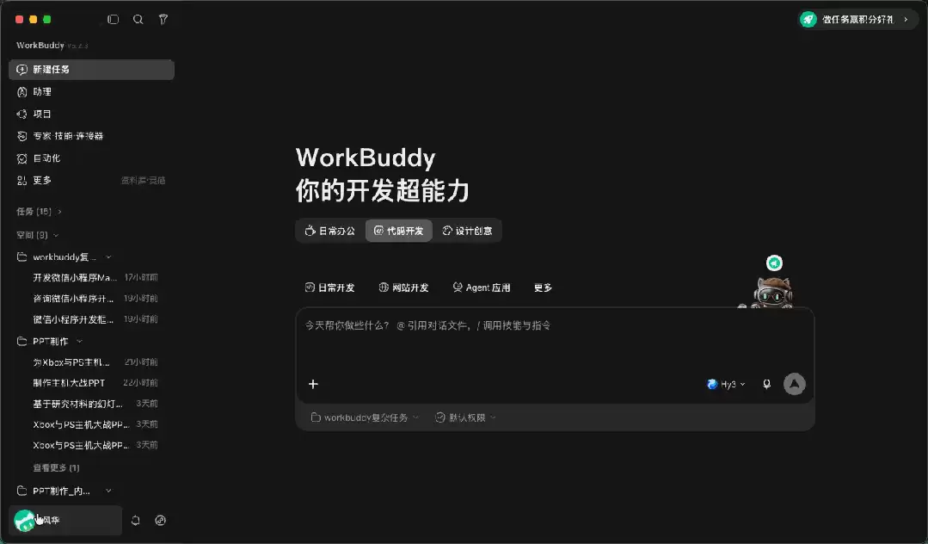Image resolution: width=928 pixels, height=544 pixels.
Task: Click the green megaphone badge above the mascot
Action: 774,263
